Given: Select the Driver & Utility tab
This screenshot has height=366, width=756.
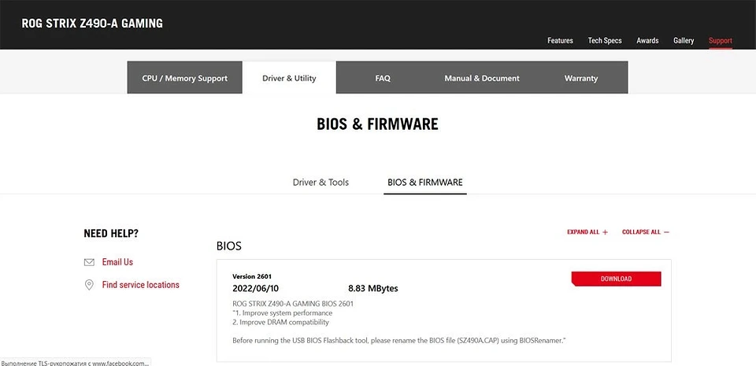Looking at the screenshot, I should coord(289,78).
